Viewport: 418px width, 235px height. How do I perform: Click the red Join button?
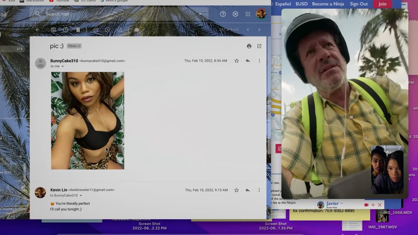pos(382,4)
